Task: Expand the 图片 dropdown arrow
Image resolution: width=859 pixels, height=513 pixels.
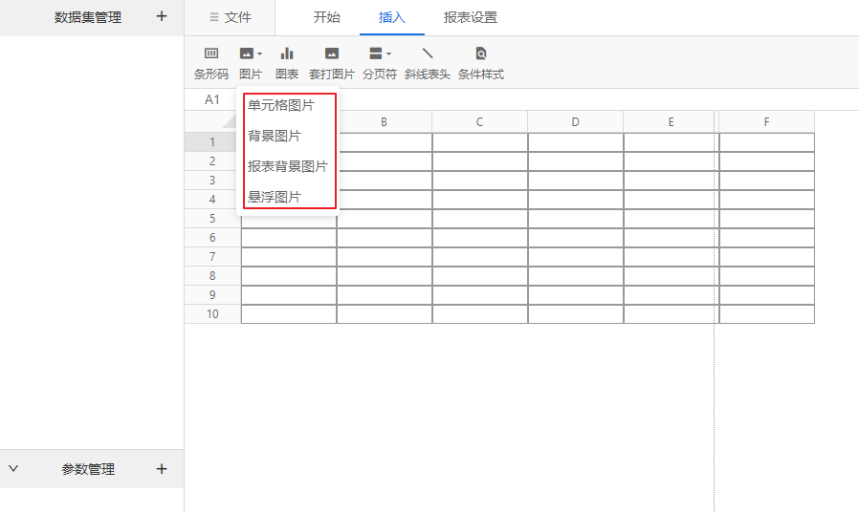Action: pyautogui.click(x=259, y=53)
